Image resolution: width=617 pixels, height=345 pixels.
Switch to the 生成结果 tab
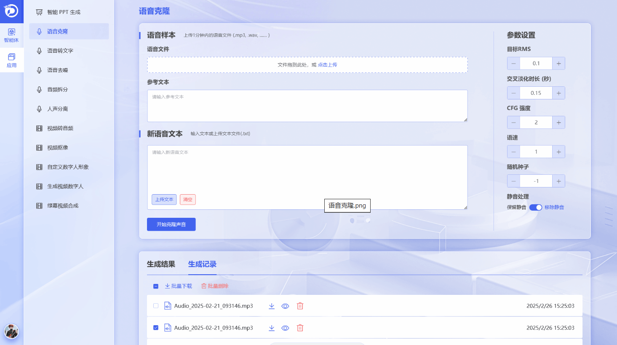(x=161, y=264)
